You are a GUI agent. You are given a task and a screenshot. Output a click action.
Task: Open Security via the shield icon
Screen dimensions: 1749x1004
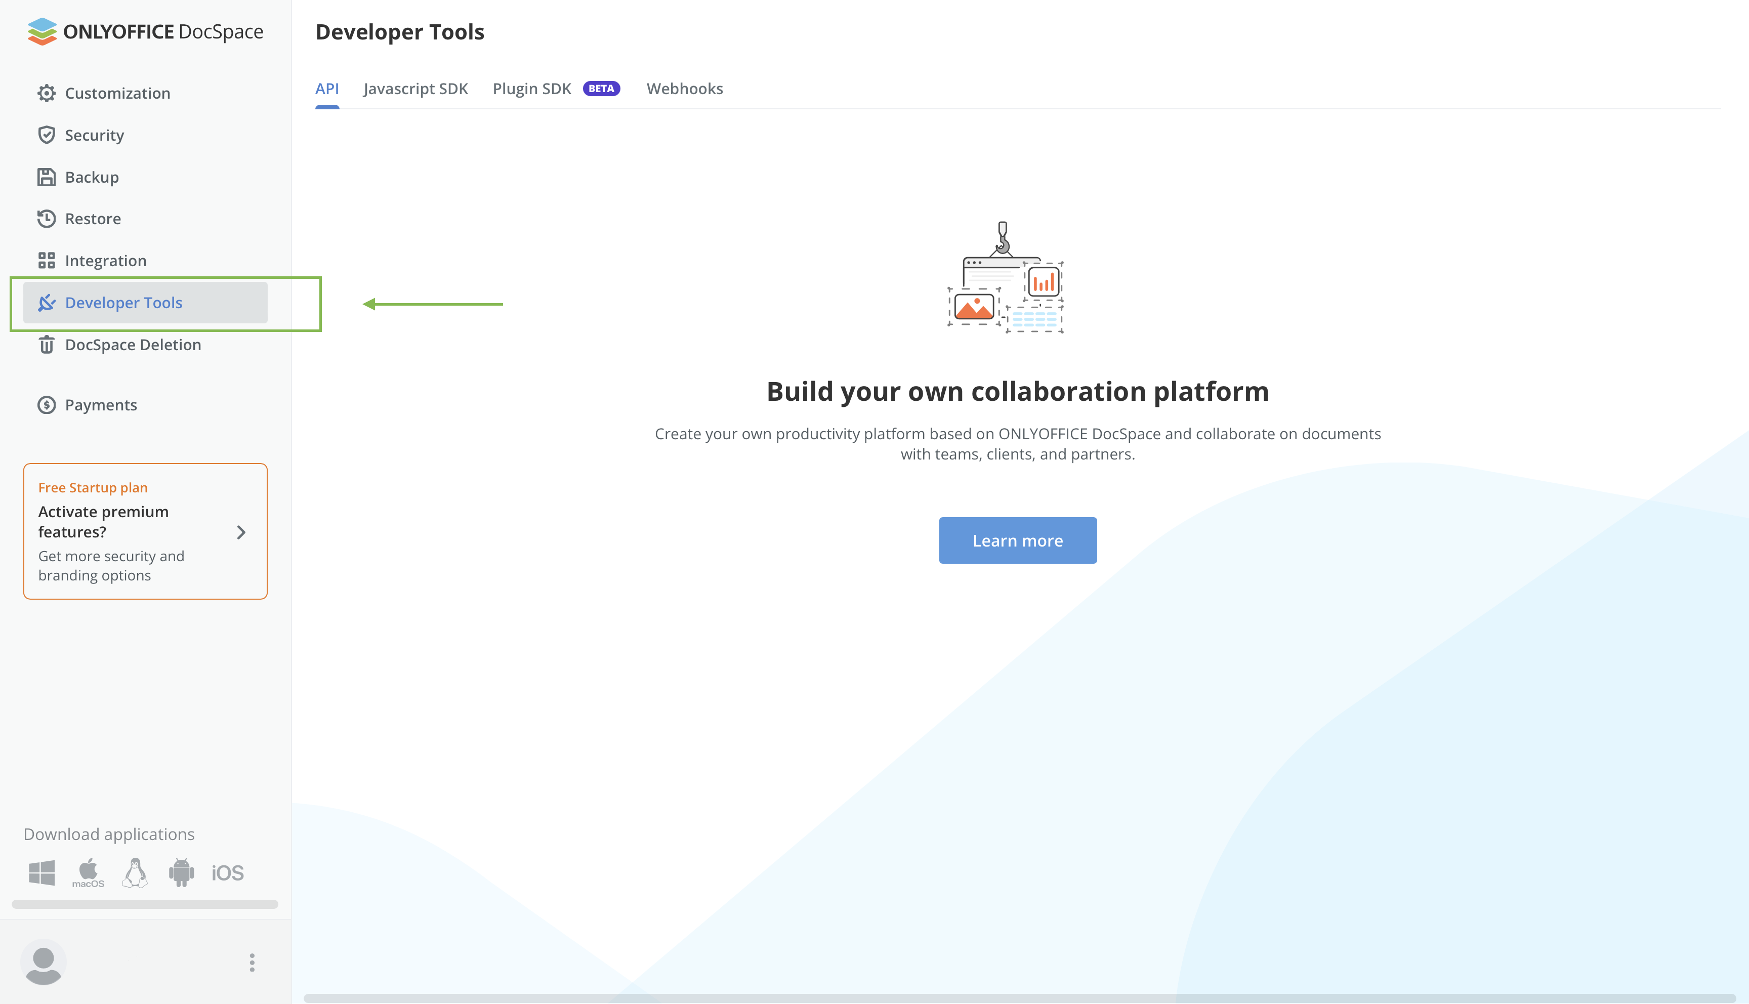(46, 135)
